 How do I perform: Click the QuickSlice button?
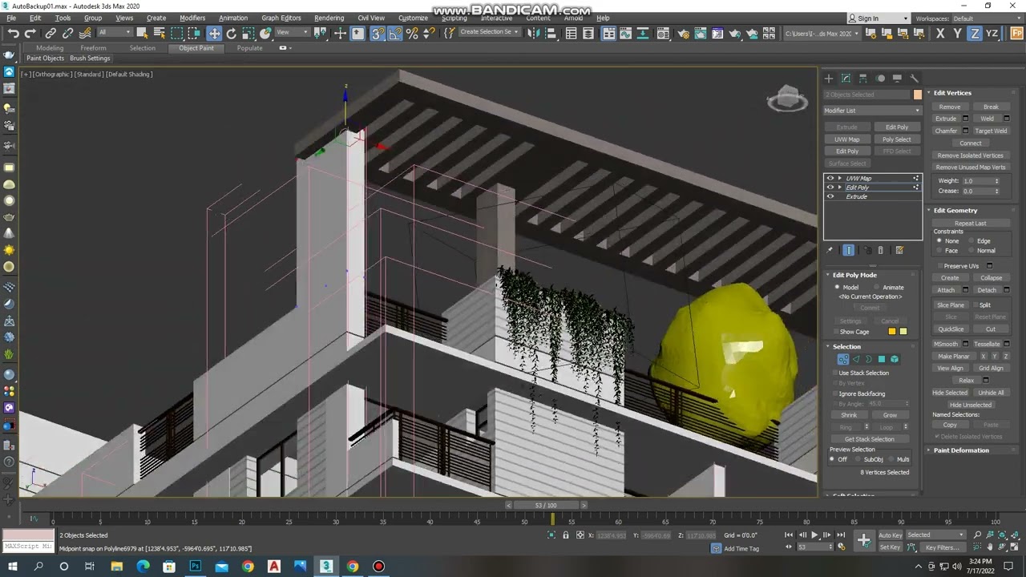pos(951,329)
